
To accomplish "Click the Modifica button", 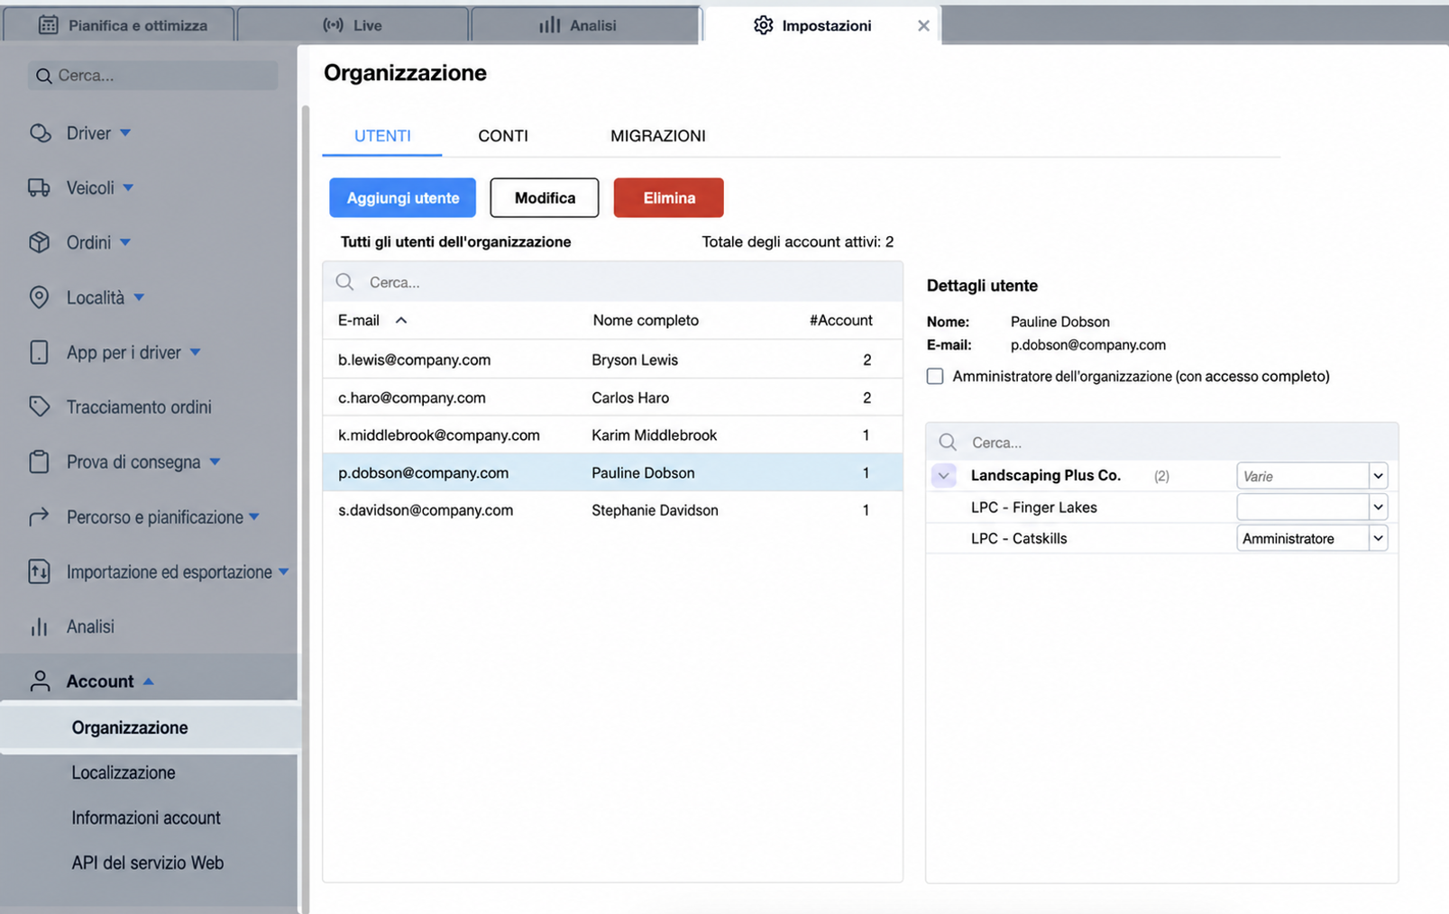I will point(545,197).
